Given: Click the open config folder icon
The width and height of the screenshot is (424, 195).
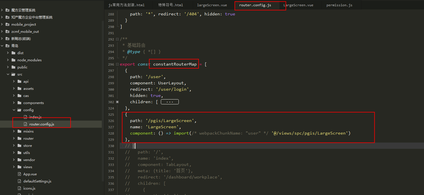Looking at the screenshot, I should tap(19, 110).
